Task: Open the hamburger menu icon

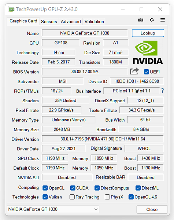Action: tap(163, 20)
